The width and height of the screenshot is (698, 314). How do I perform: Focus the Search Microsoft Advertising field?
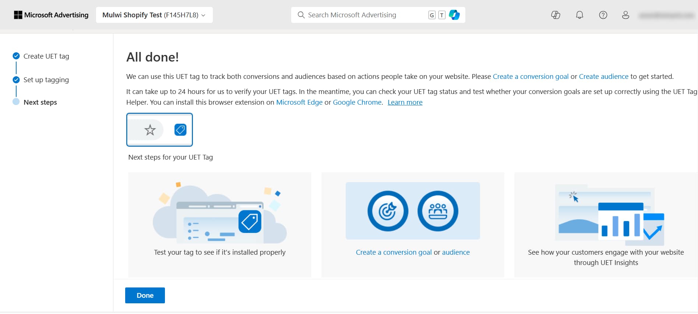378,15
